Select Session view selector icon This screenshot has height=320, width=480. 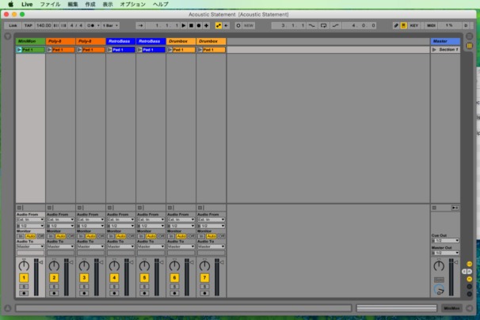[x=469, y=46]
